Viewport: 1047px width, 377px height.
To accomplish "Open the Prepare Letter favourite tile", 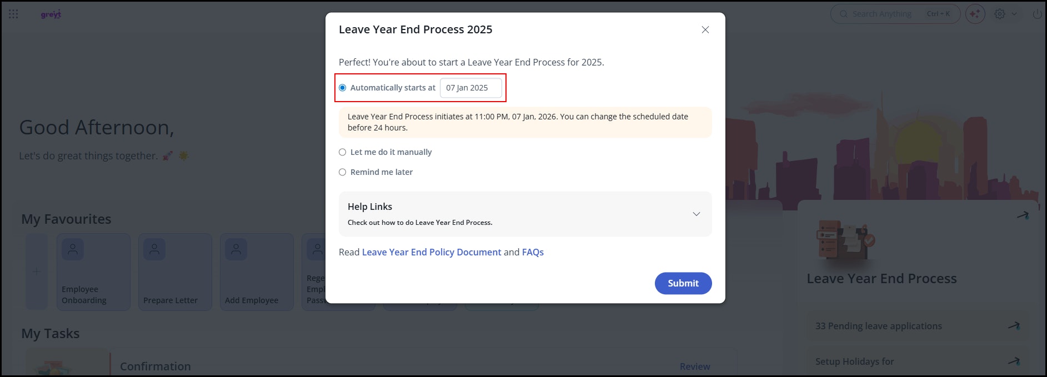I will 175,272.
